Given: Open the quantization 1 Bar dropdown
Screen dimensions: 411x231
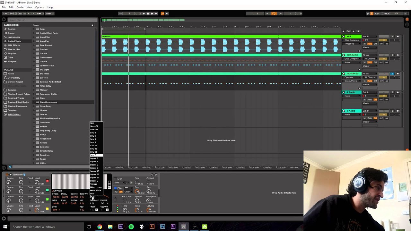Looking at the screenshot, I should pyautogui.click(x=49, y=13).
